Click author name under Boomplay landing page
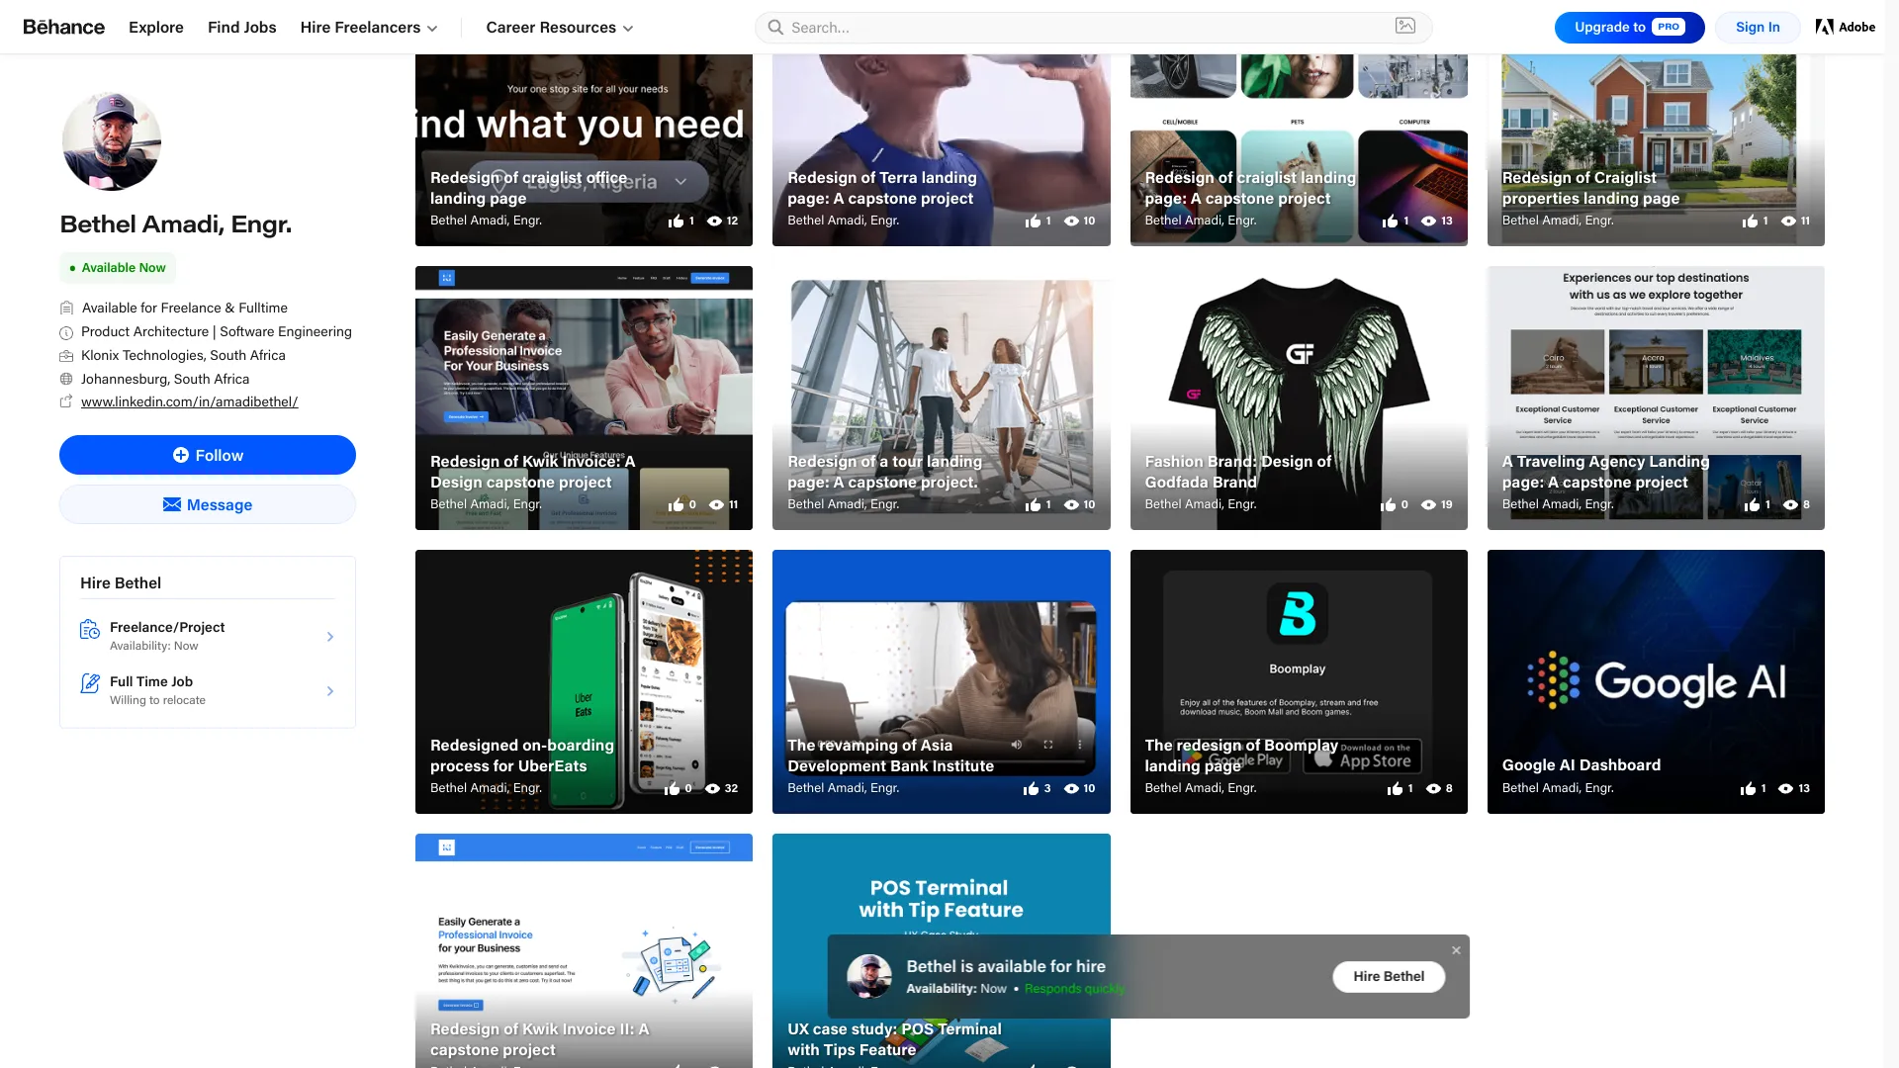 point(1201,788)
